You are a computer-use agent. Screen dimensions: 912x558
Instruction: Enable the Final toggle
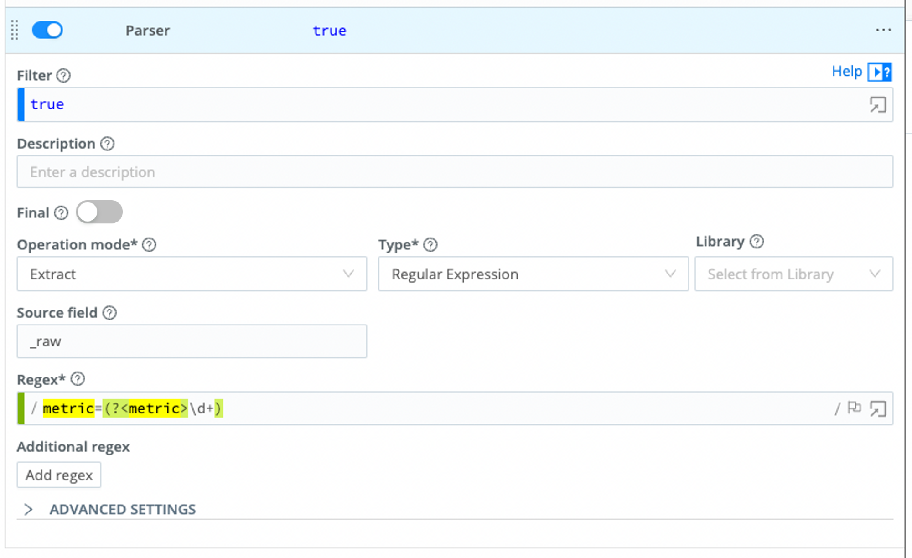[99, 212]
